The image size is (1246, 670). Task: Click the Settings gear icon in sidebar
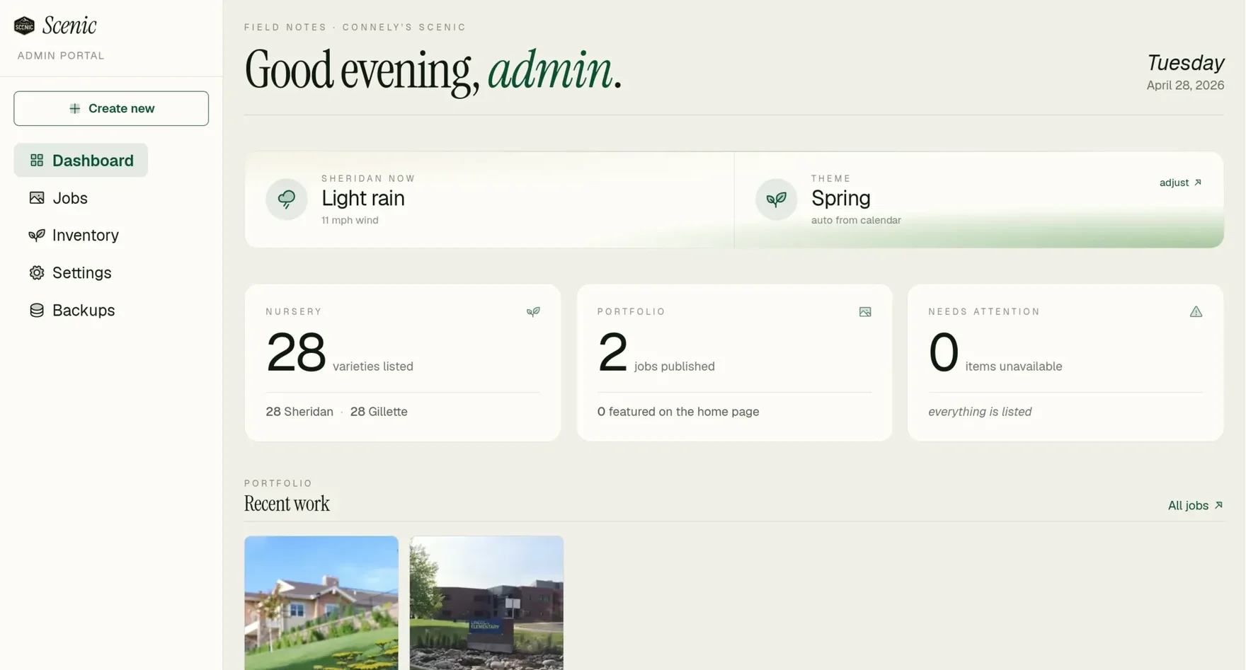[x=37, y=273]
